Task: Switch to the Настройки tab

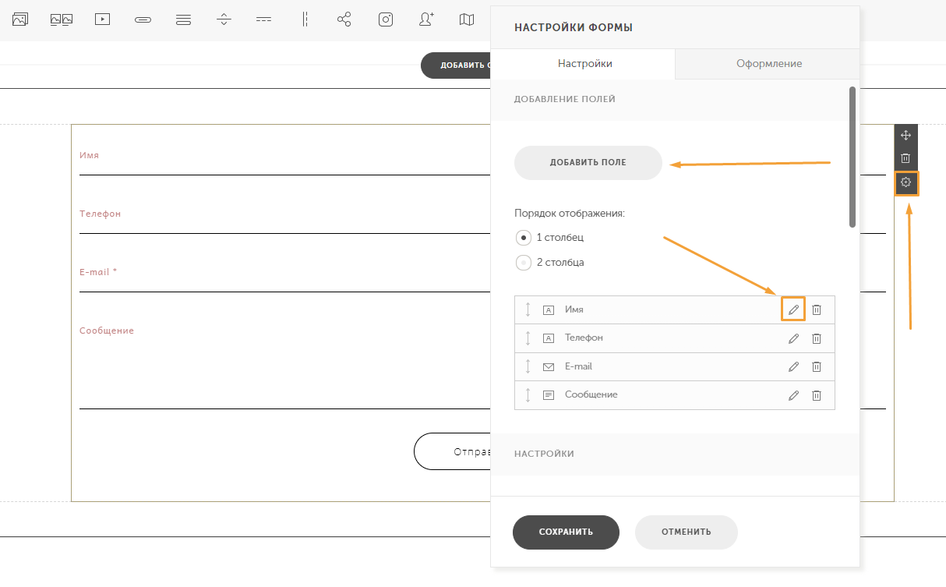Action: click(x=584, y=63)
